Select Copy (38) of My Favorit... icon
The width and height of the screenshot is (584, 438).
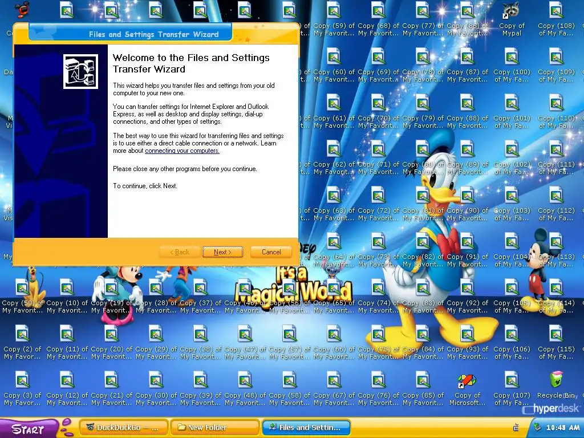pyautogui.click(x=200, y=333)
